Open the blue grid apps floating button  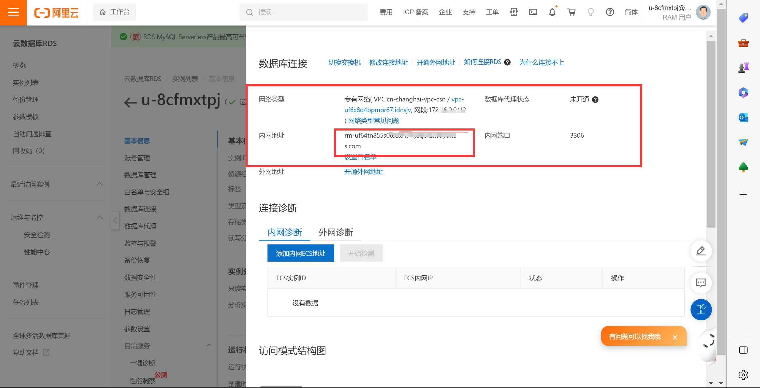click(701, 310)
